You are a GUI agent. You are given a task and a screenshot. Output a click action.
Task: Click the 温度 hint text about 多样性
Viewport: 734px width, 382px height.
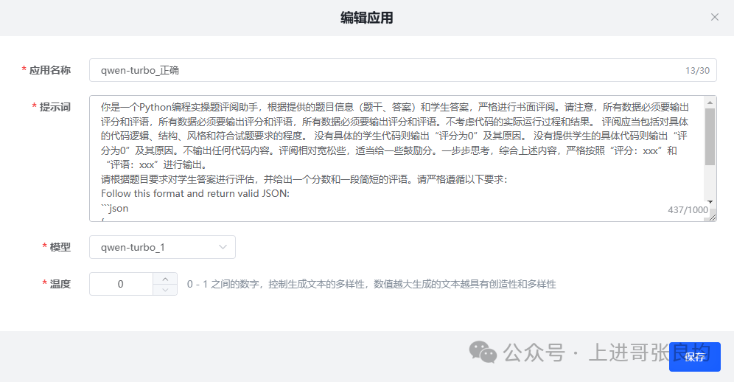[371, 284]
